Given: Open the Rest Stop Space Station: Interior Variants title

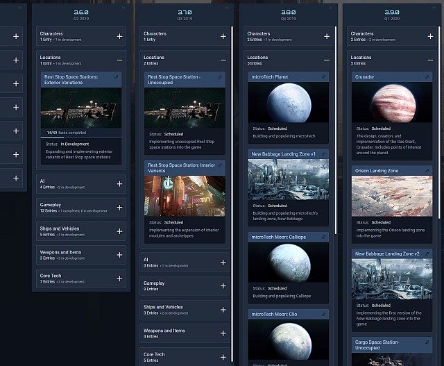Looking at the screenshot, I should (x=181, y=168).
